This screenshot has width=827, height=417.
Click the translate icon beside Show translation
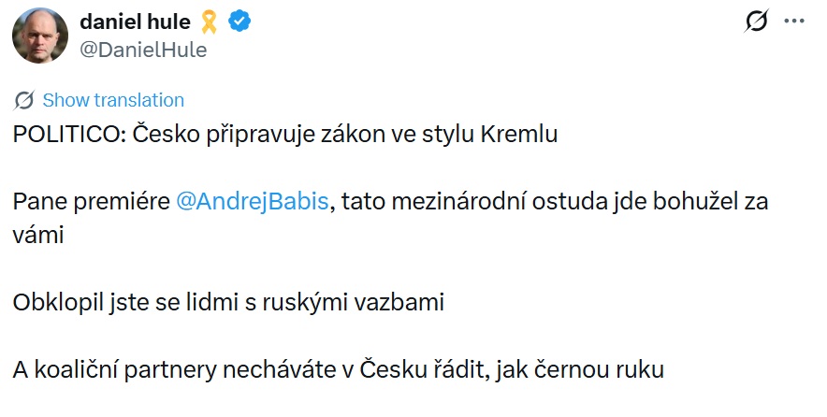click(25, 100)
